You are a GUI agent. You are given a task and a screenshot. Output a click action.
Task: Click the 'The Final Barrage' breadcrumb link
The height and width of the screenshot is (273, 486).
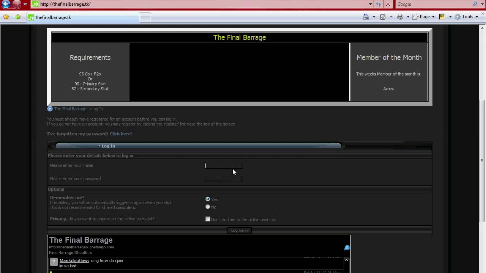70,109
